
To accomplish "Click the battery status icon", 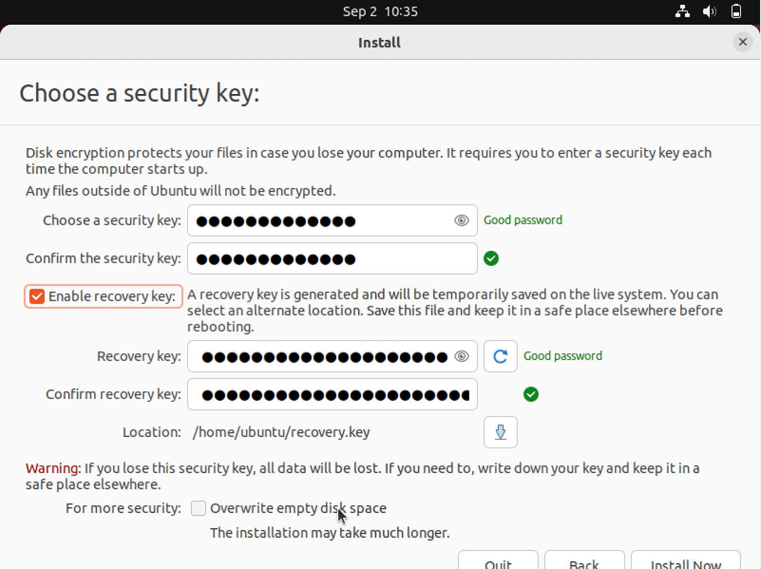I will [x=736, y=11].
